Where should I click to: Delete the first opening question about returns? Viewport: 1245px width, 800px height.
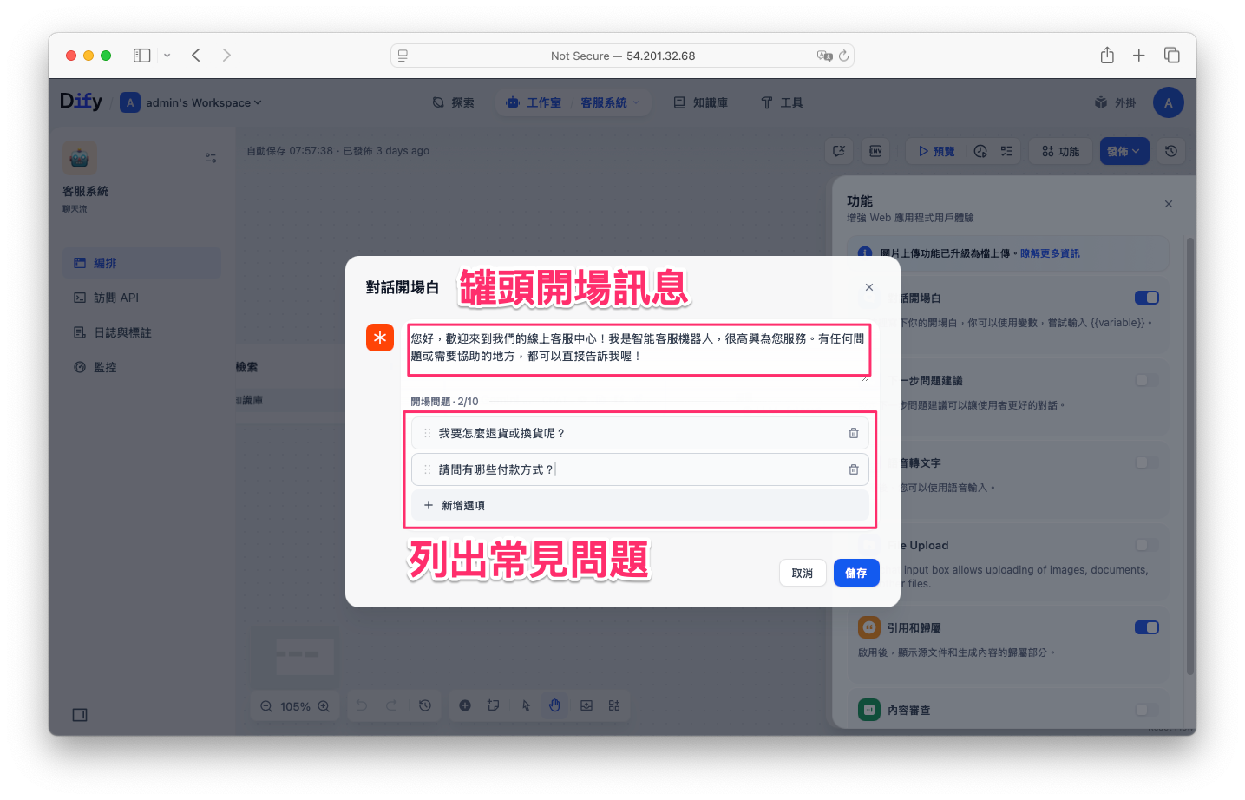pos(853,433)
